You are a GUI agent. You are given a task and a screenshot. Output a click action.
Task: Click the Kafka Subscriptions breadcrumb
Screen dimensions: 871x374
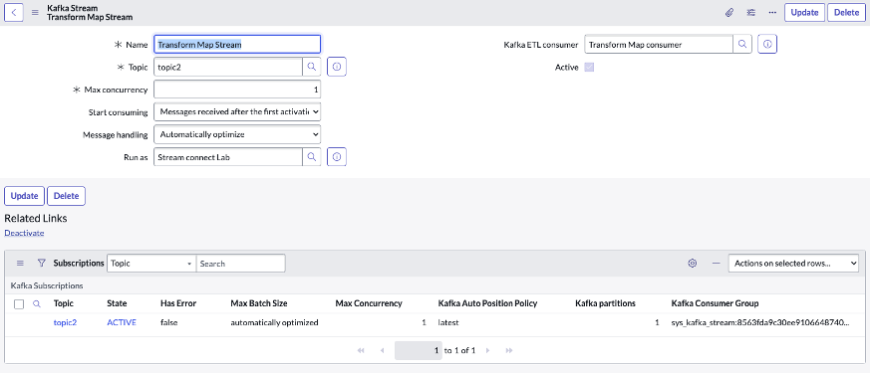click(47, 285)
